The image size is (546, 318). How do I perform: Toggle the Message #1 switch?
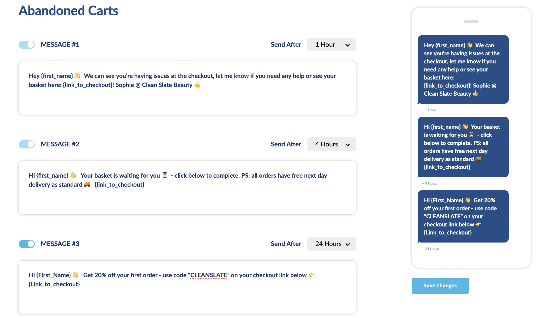27,45
